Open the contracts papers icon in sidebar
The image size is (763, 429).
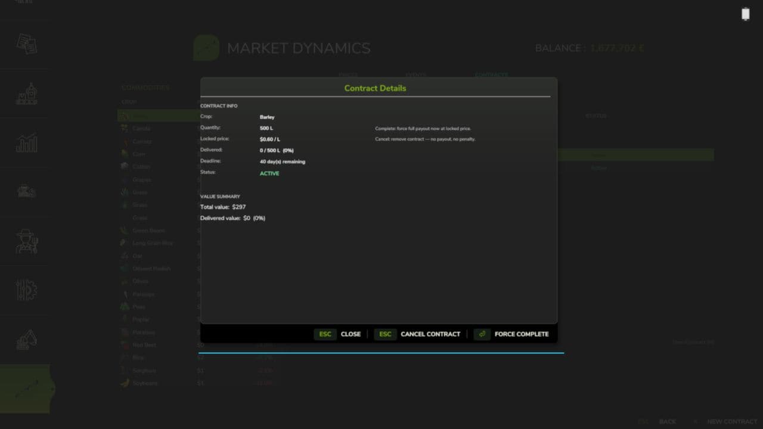pos(25,45)
